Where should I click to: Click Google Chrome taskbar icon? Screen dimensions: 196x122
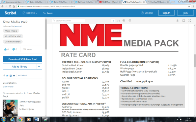[x=20, y=119]
